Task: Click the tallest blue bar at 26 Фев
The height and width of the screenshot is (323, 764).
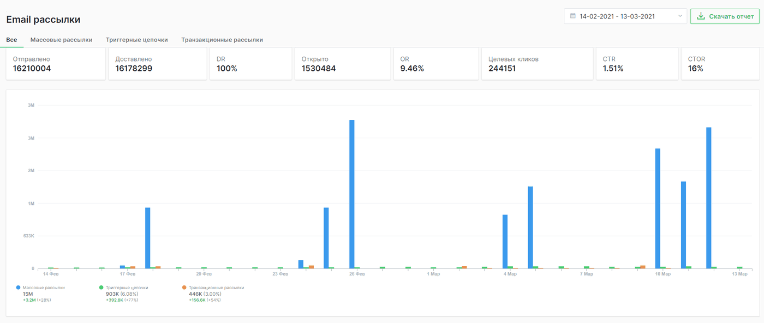Action: 352,194
